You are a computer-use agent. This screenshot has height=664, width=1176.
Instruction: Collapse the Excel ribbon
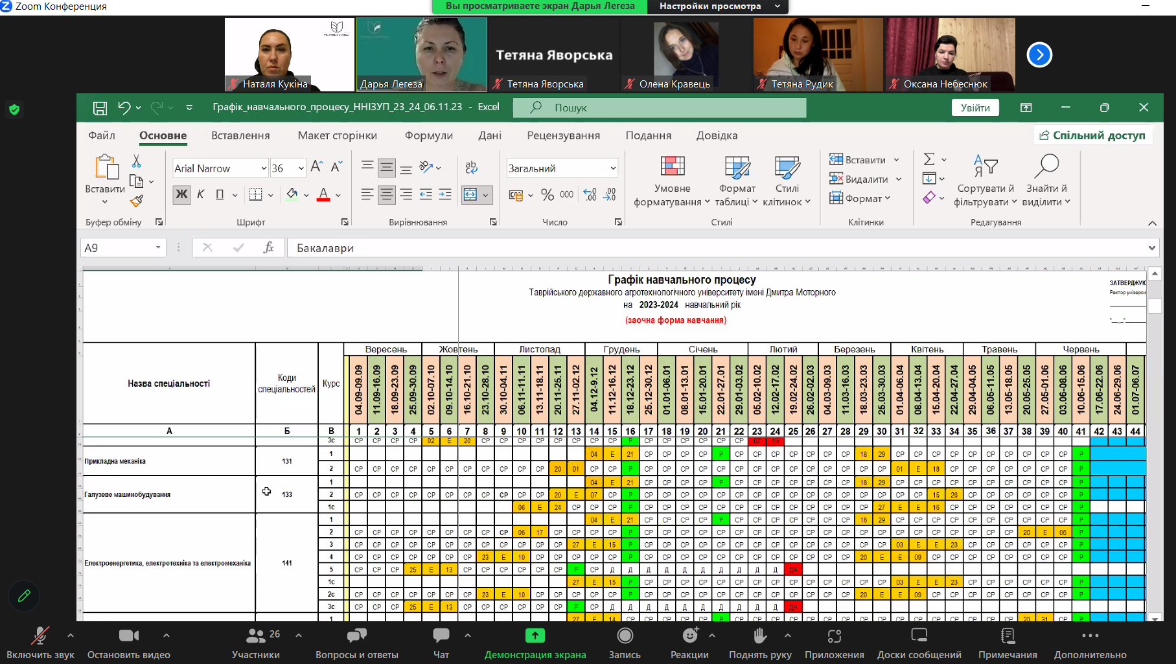tap(1152, 223)
